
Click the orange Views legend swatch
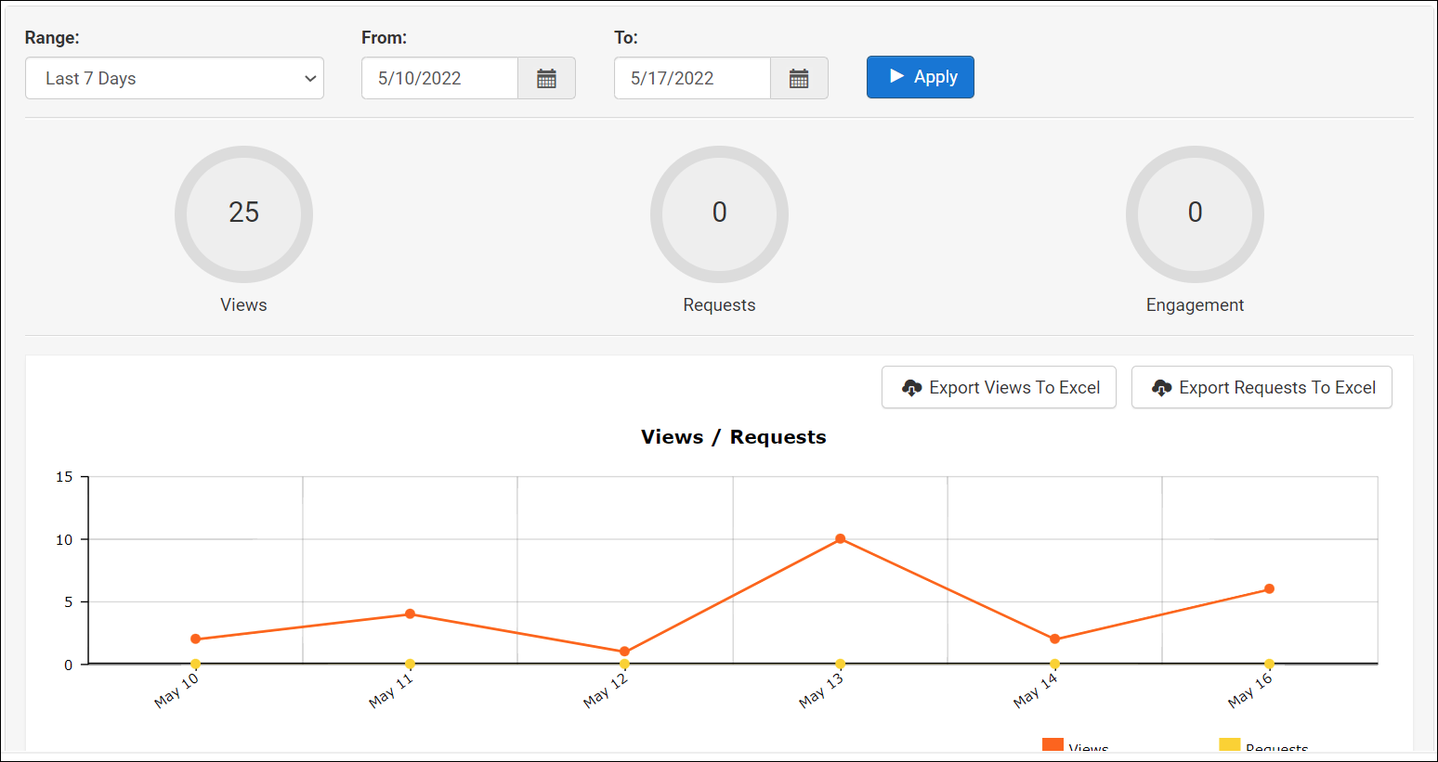(1052, 745)
